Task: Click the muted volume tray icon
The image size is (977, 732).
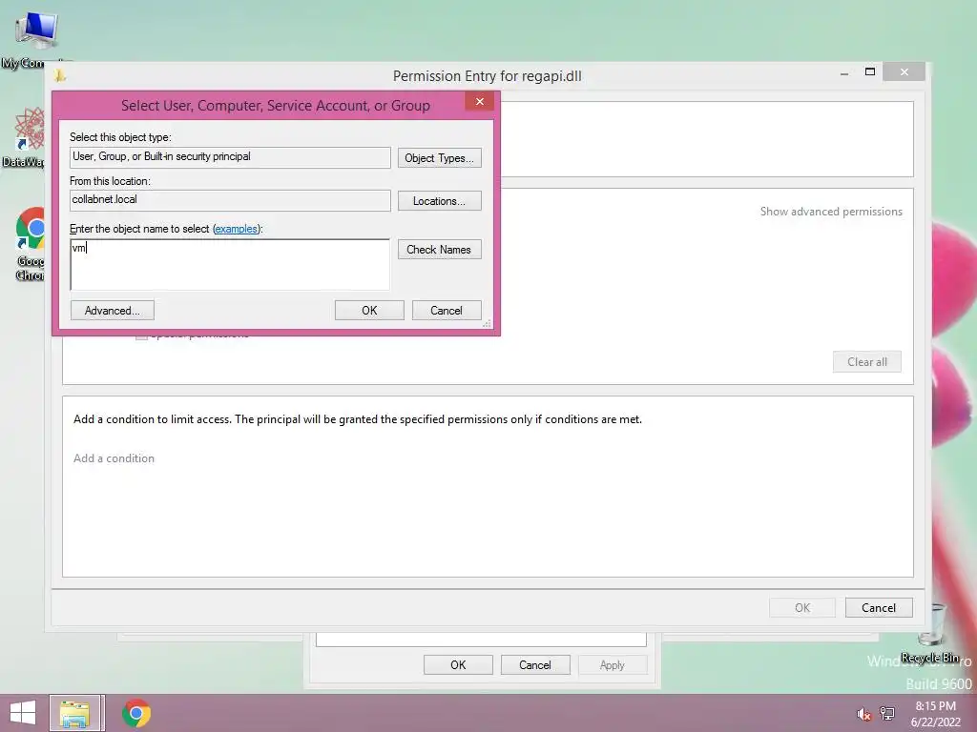Action: pos(863,714)
